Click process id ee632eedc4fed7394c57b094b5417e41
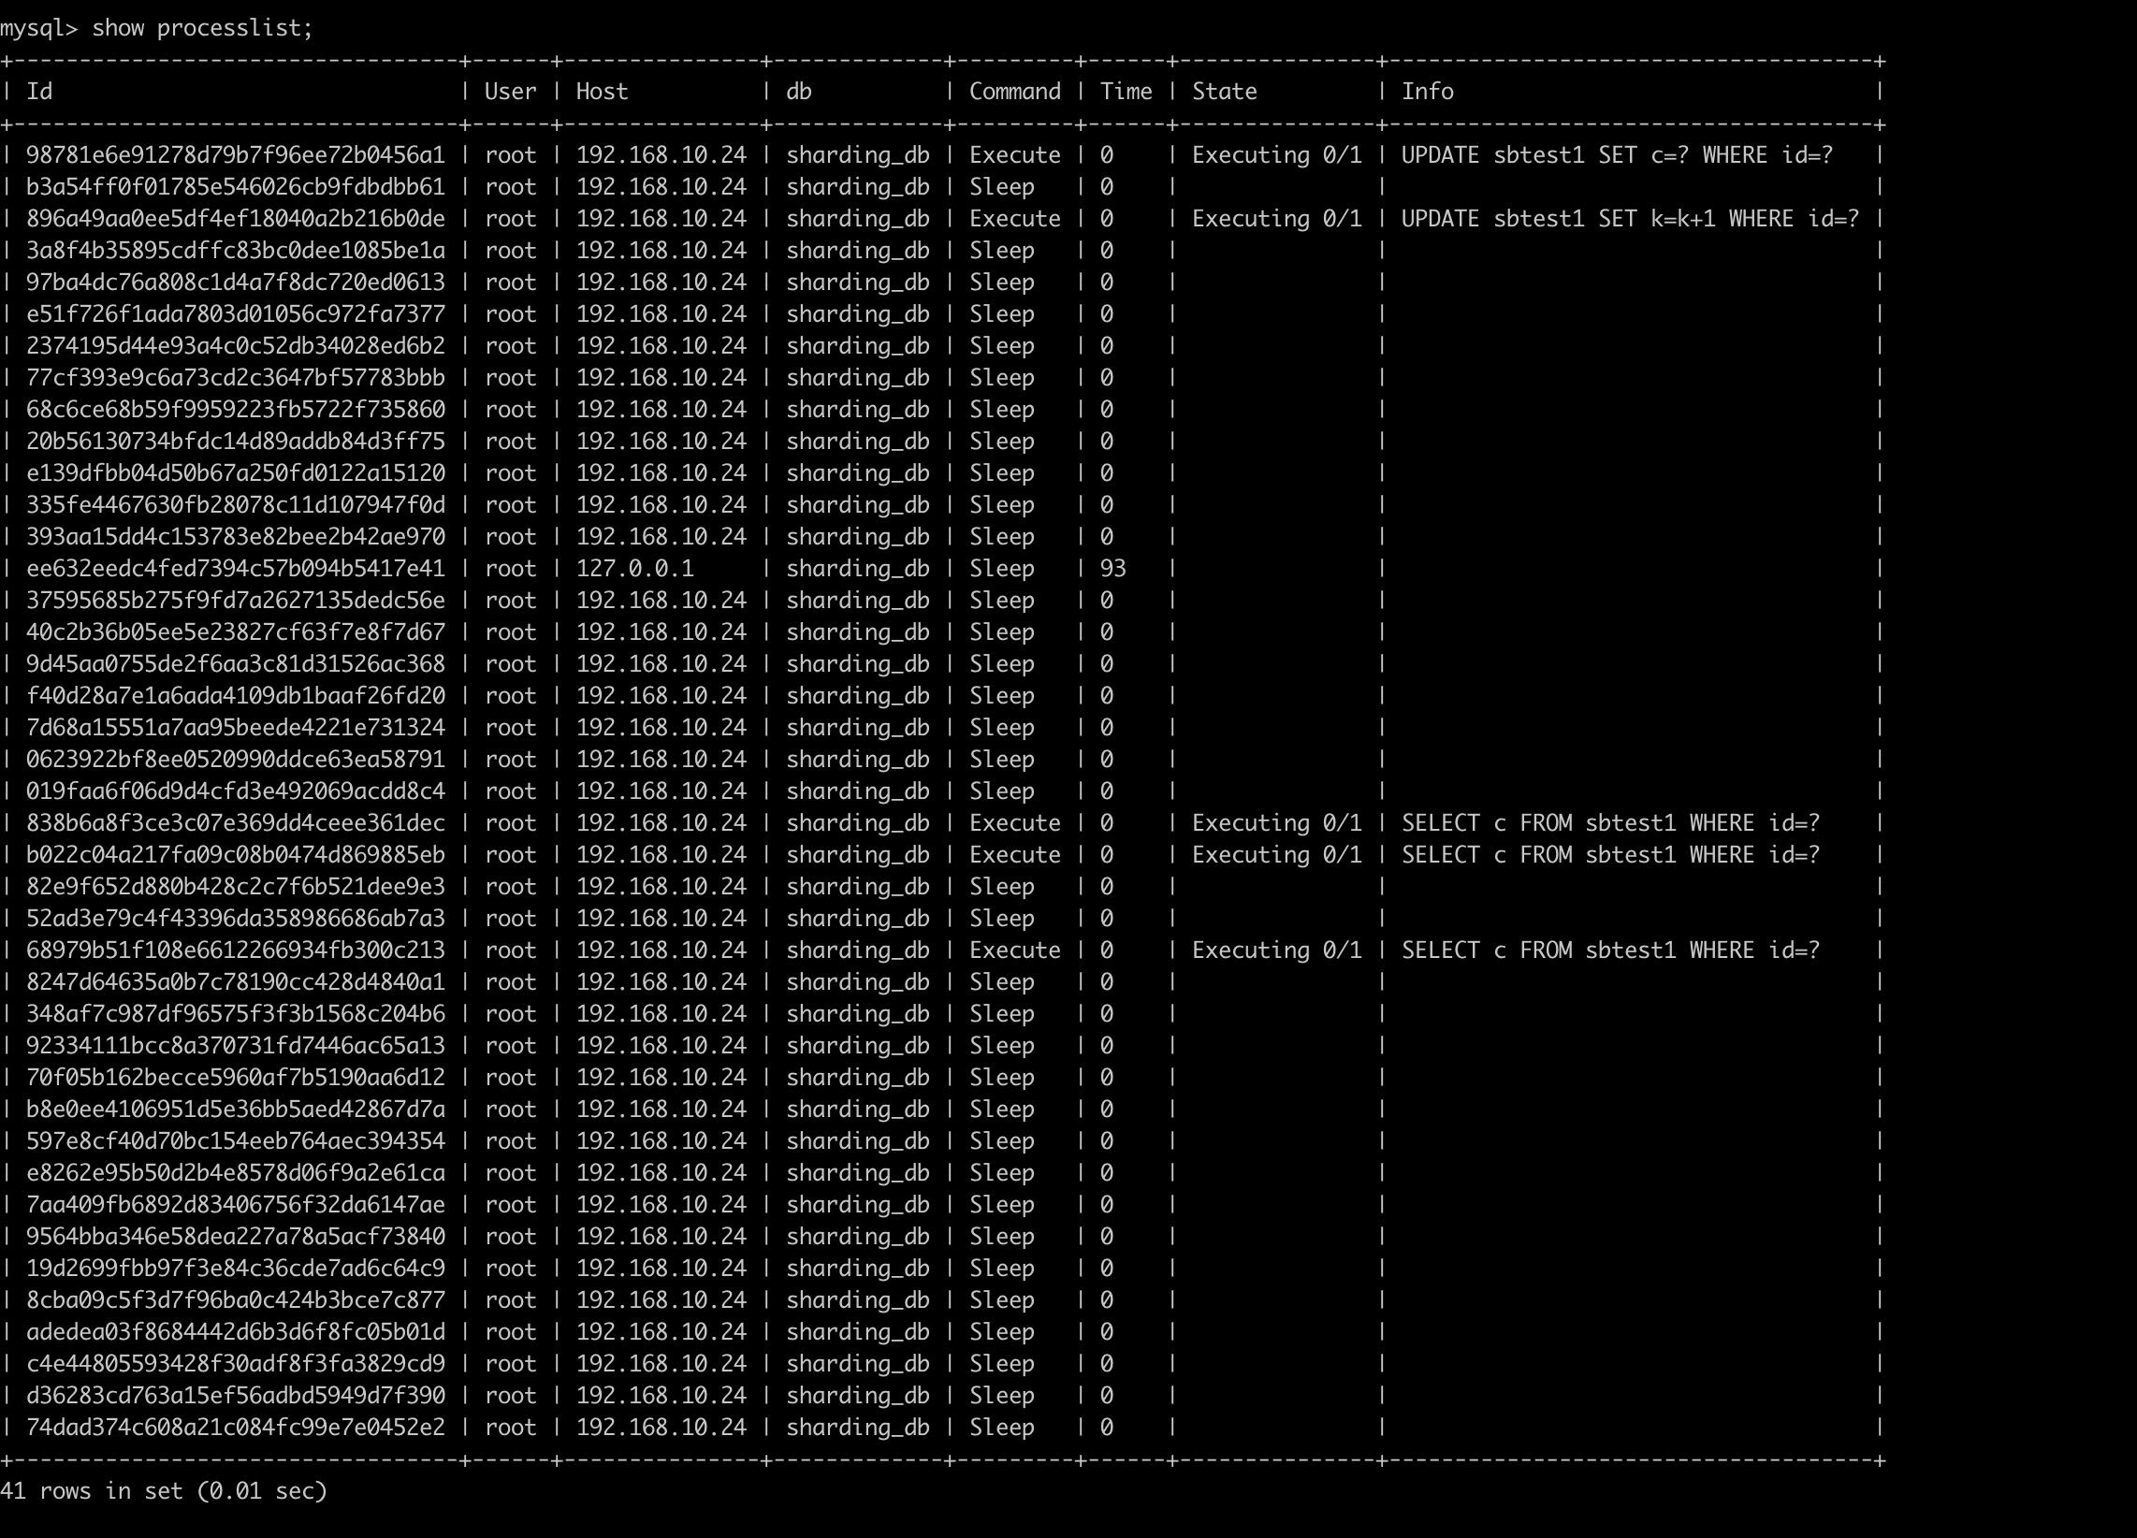Image resolution: width=2137 pixels, height=1538 pixels. (x=235, y=569)
